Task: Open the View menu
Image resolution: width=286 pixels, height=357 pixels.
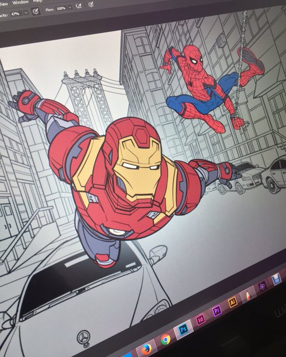Action: tap(4, 4)
